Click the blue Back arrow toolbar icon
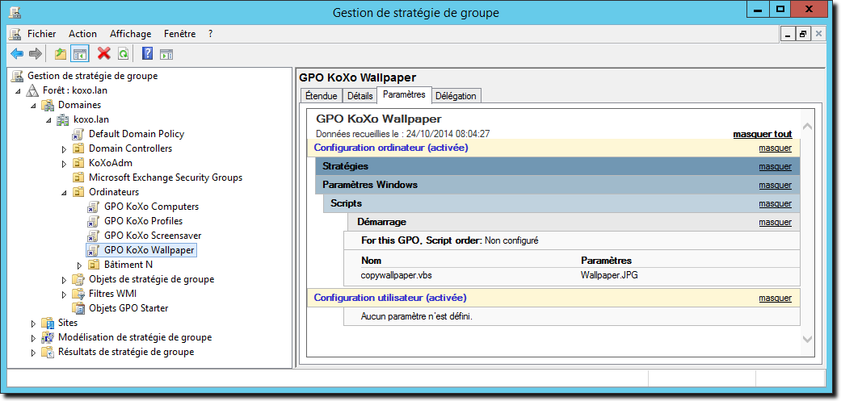 coord(17,53)
